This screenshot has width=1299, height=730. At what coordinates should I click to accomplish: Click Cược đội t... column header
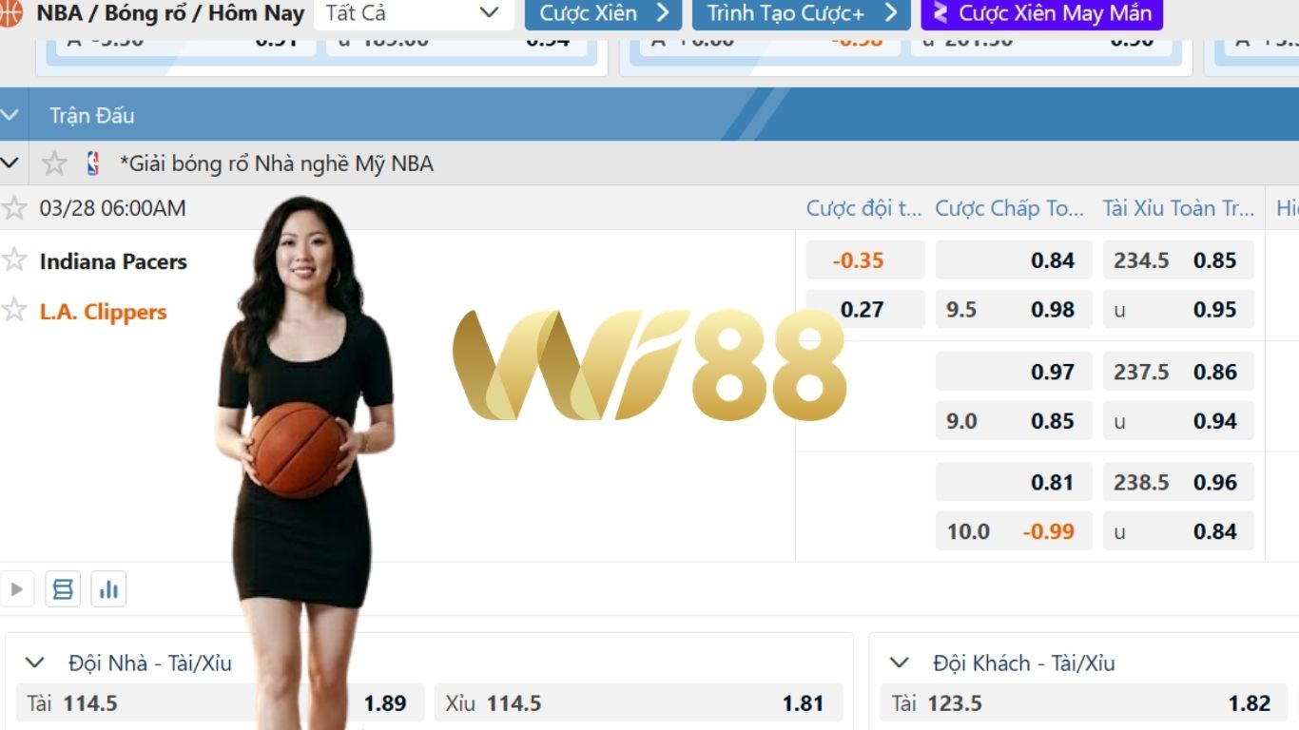(863, 208)
